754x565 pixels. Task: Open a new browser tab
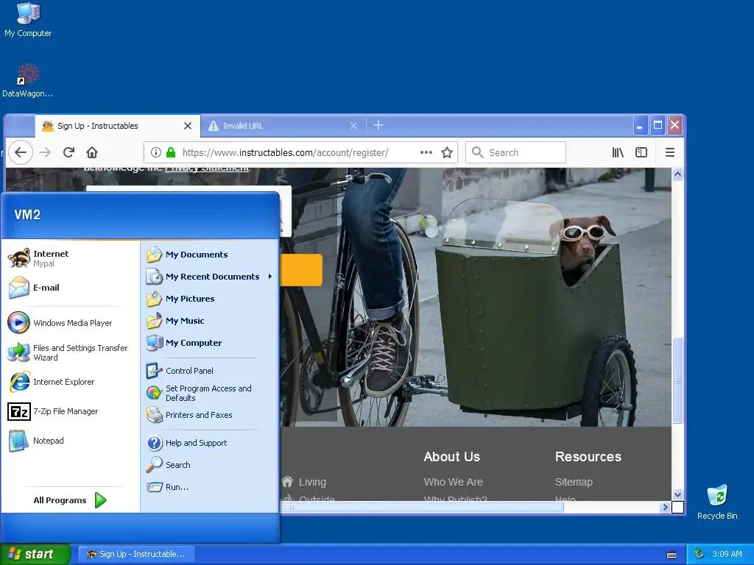[378, 125]
